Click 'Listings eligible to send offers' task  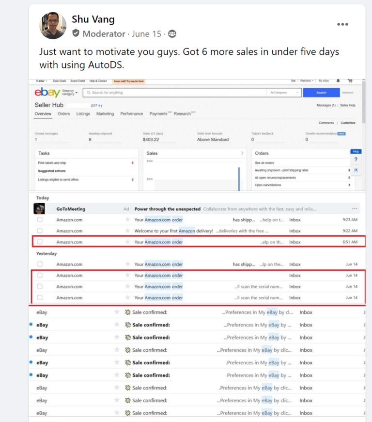pyautogui.click(x=58, y=179)
